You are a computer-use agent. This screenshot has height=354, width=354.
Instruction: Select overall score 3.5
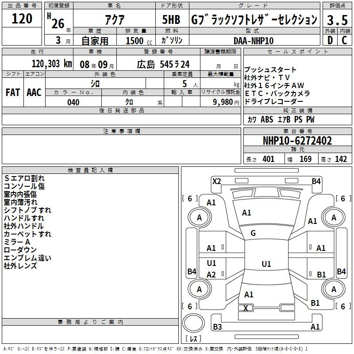pos(337,20)
